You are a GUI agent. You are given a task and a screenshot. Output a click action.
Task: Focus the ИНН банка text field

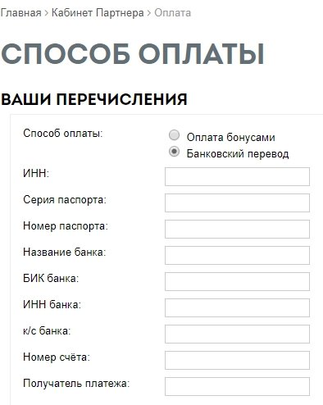point(237,307)
